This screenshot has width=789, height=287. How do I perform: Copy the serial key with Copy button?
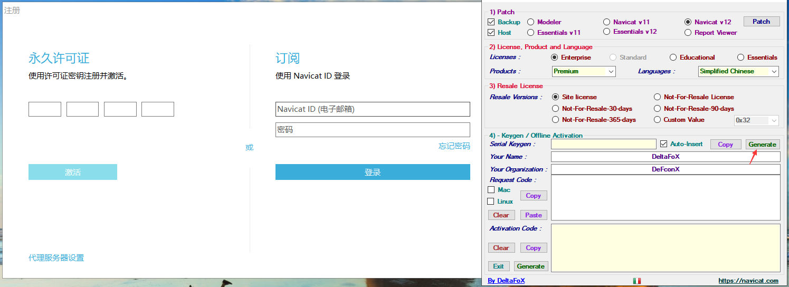725,145
